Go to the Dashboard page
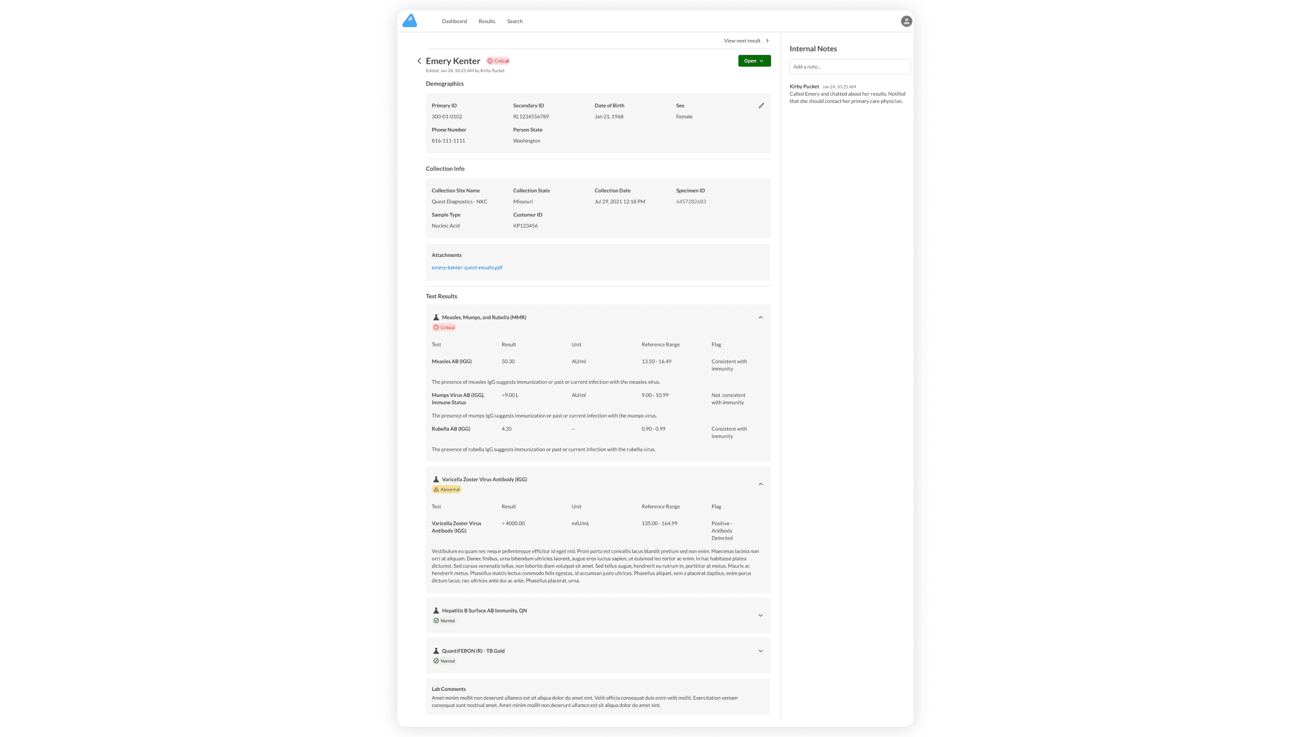1311x737 pixels. (454, 21)
